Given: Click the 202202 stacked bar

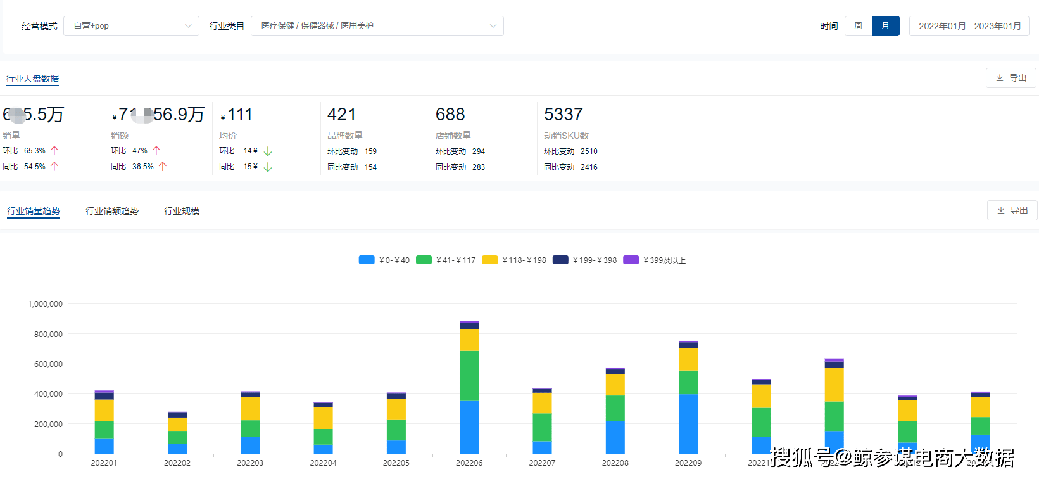Looking at the screenshot, I should coord(177,433).
